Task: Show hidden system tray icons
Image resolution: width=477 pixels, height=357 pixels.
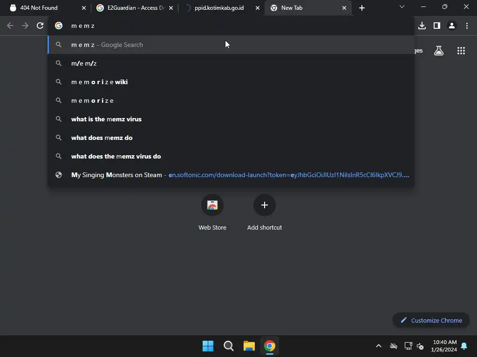Action: [379, 346]
